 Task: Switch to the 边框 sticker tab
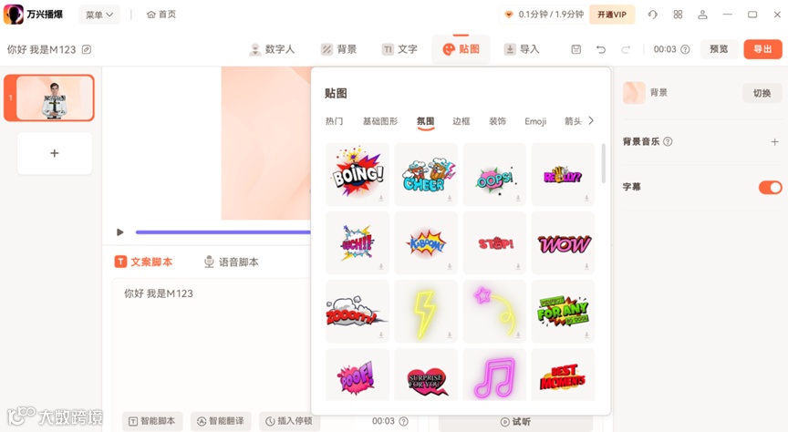tap(461, 121)
